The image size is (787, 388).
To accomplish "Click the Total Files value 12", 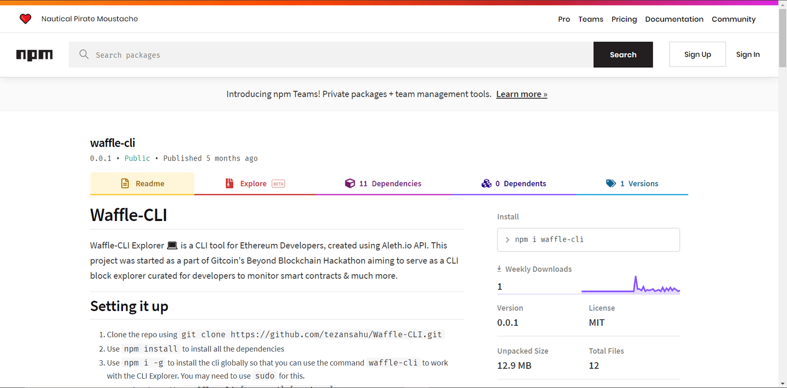I will tap(594, 366).
